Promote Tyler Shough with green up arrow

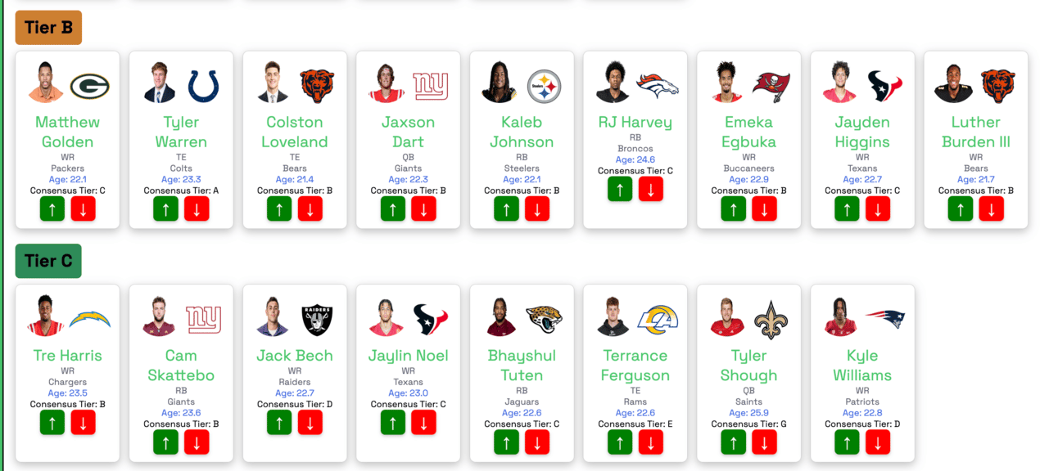coord(733,442)
